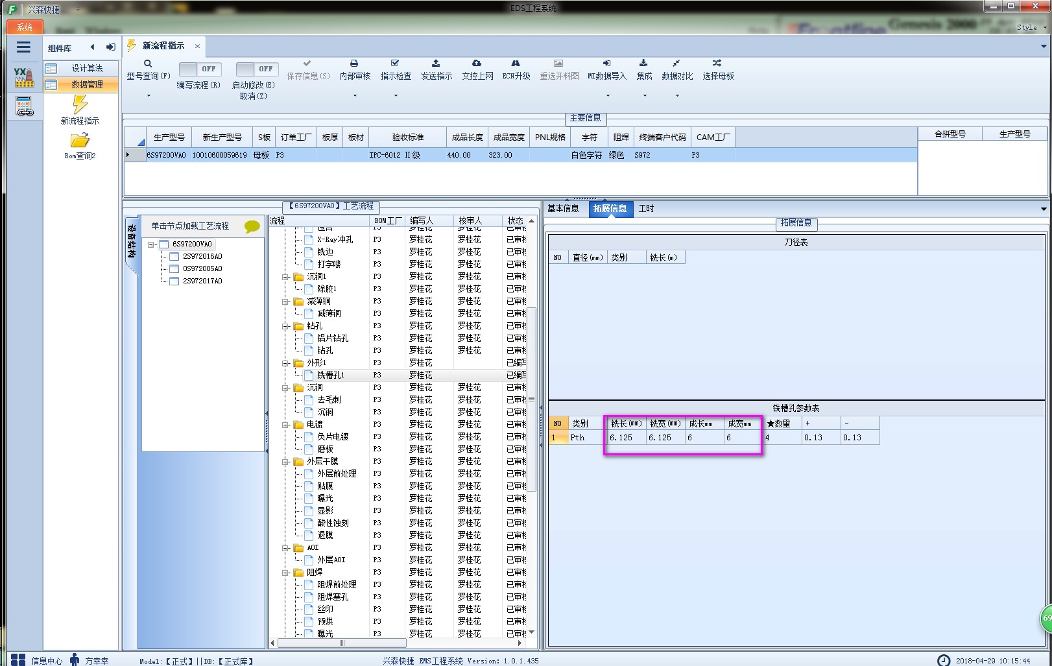Check the 2S972017A0 checkbox

tap(174, 281)
